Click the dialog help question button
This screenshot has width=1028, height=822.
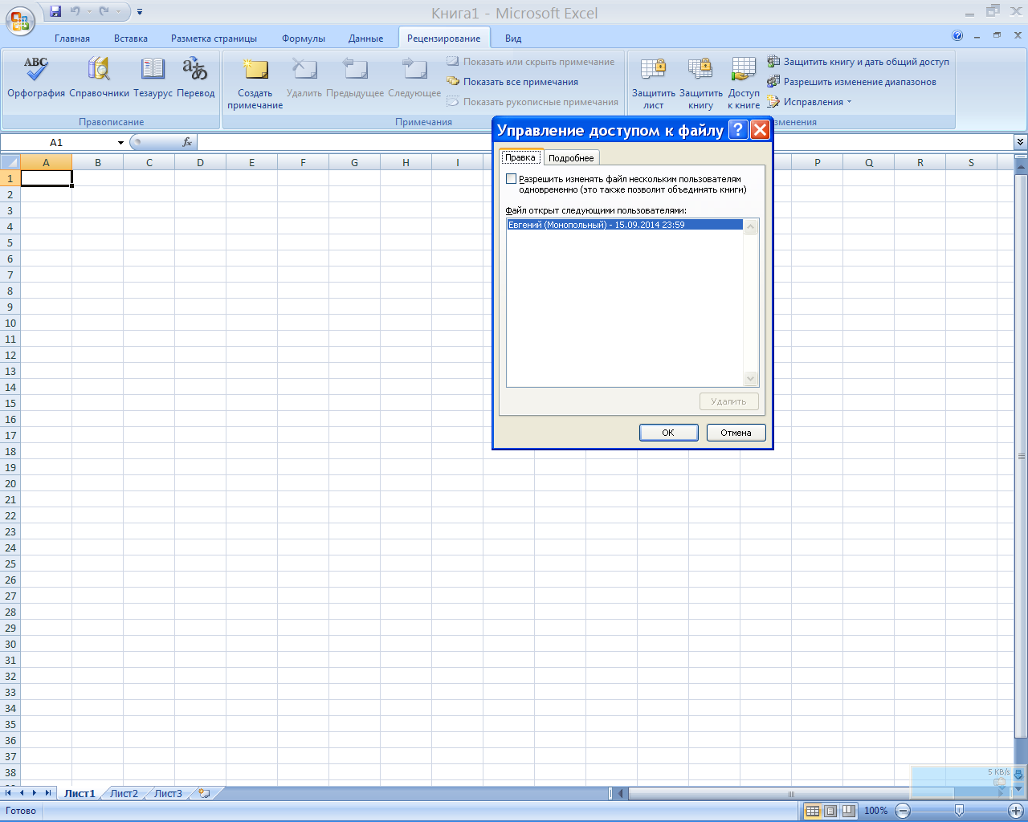pyautogui.click(x=738, y=130)
